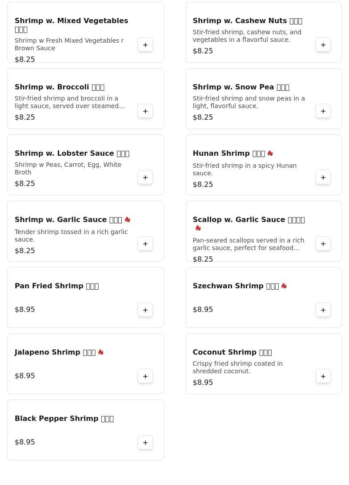This screenshot has width=349, height=485.
Task: Open Shrimp w. Broccoli description text
Action: [x=70, y=102]
